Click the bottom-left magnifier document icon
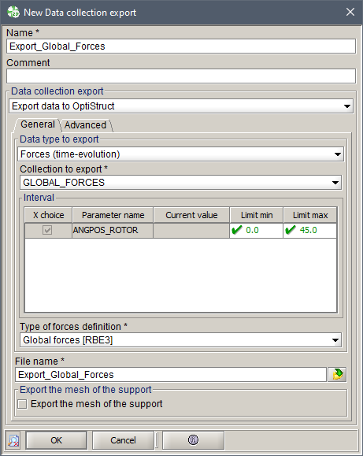The height and width of the screenshot is (456, 363). [x=13, y=440]
